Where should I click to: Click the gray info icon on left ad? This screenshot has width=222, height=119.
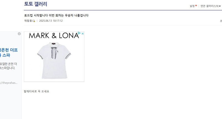tap(19, 34)
